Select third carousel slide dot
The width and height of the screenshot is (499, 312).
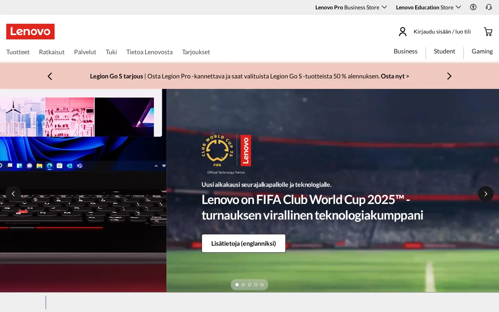tap(249, 285)
